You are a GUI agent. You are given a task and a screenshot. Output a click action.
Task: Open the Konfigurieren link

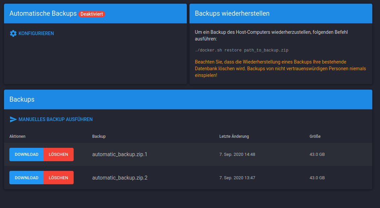point(32,33)
